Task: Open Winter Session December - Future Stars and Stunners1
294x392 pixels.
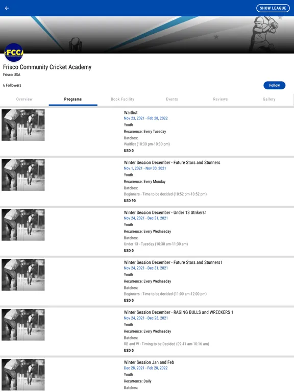Action: (x=173, y=262)
